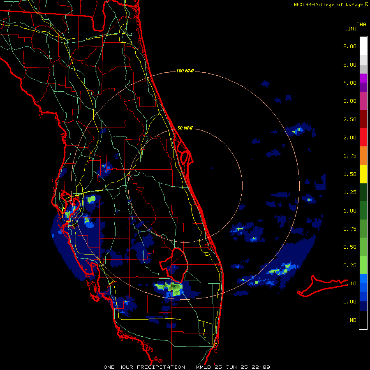Click the 0.50 legend value
The height and width of the screenshot is (370, 370).
click(350, 247)
